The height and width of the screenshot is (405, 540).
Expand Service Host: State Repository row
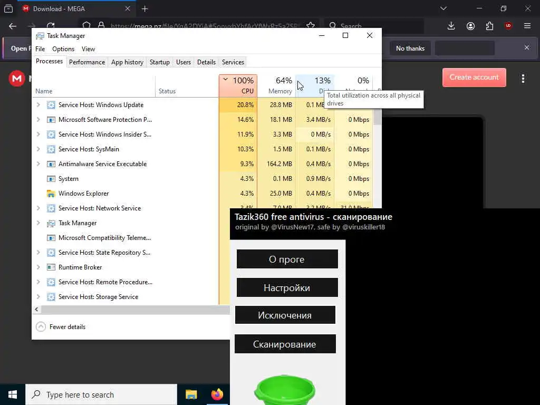pyautogui.click(x=38, y=253)
